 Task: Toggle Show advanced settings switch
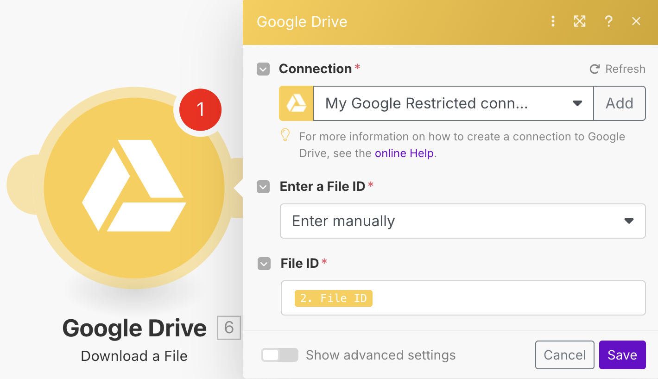(x=279, y=355)
